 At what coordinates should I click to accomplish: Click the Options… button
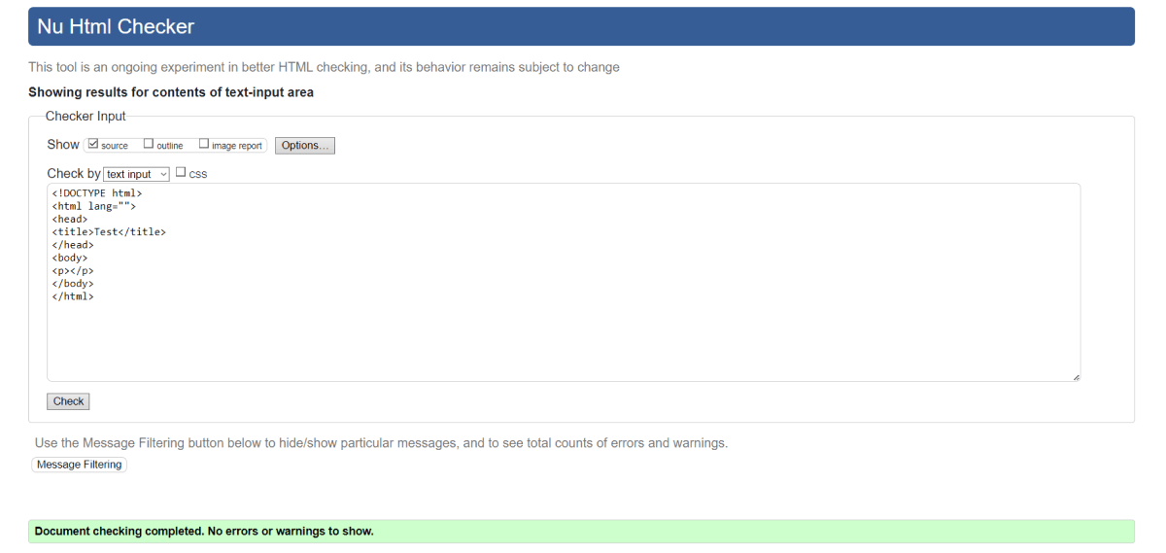pyautogui.click(x=305, y=146)
